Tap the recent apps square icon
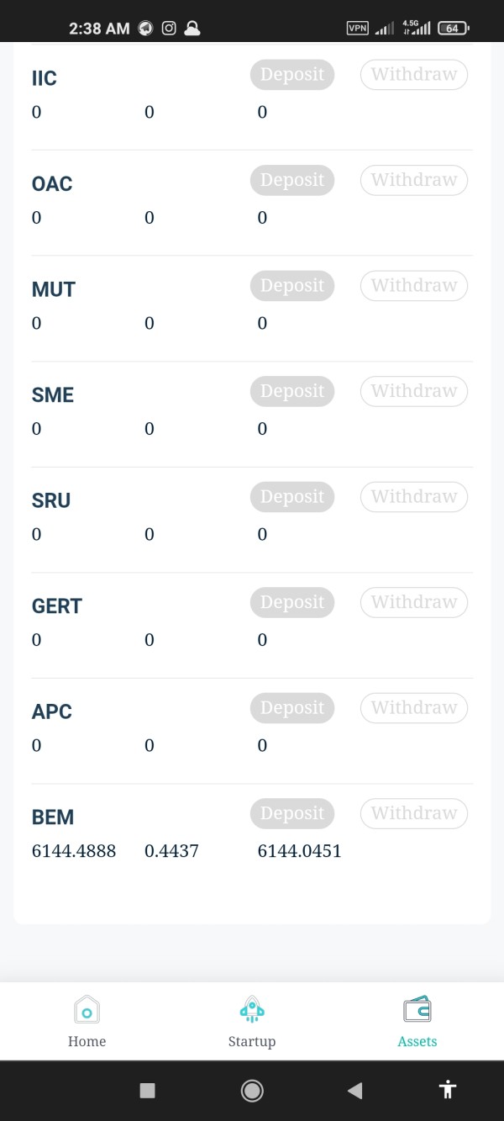504x1121 pixels. (x=147, y=1091)
